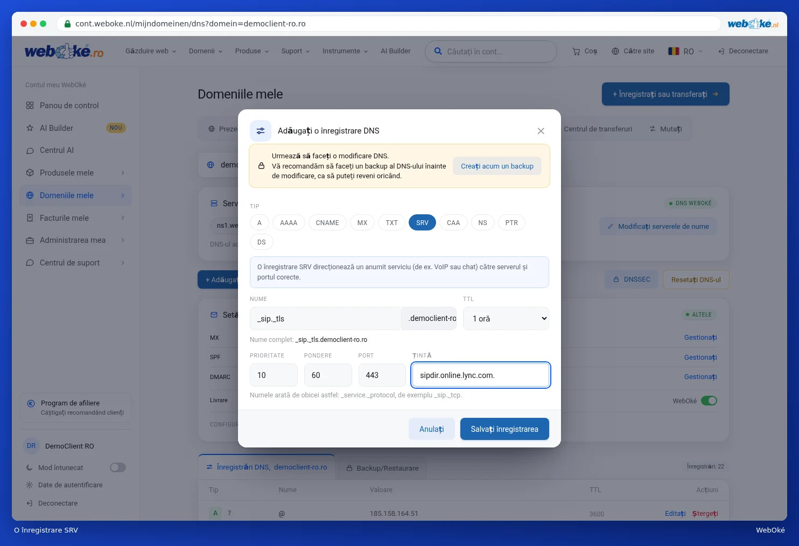Open the Instrumente menu
Image resolution: width=799 pixels, height=546 pixels.
[x=345, y=51]
